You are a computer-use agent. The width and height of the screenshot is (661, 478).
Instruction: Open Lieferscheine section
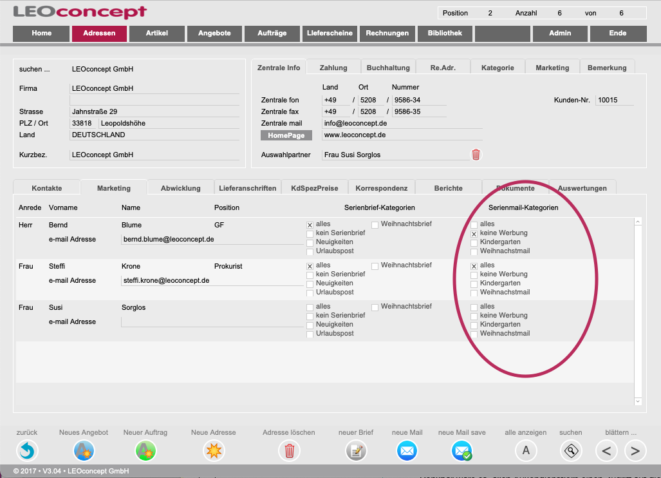coord(330,33)
